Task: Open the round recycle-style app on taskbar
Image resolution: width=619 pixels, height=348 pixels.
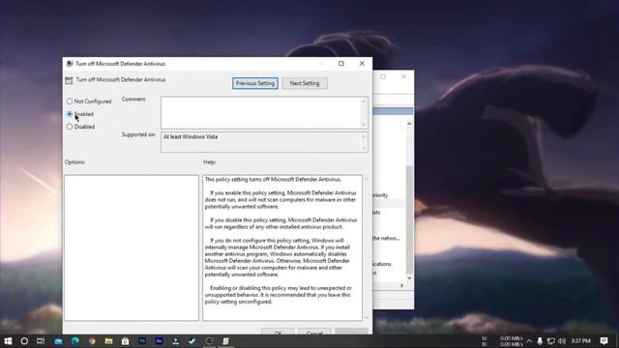Action: click(209, 341)
